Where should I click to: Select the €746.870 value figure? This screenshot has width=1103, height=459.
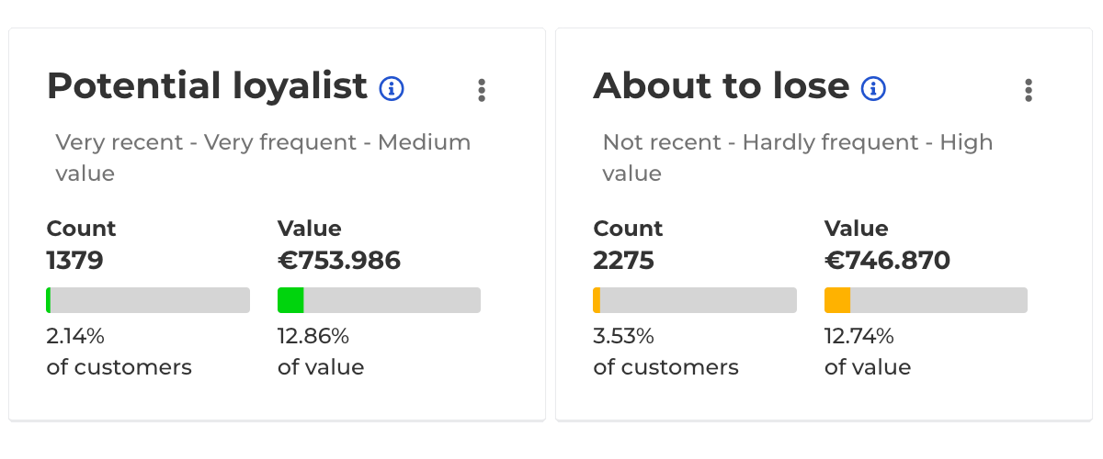[887, 261]
